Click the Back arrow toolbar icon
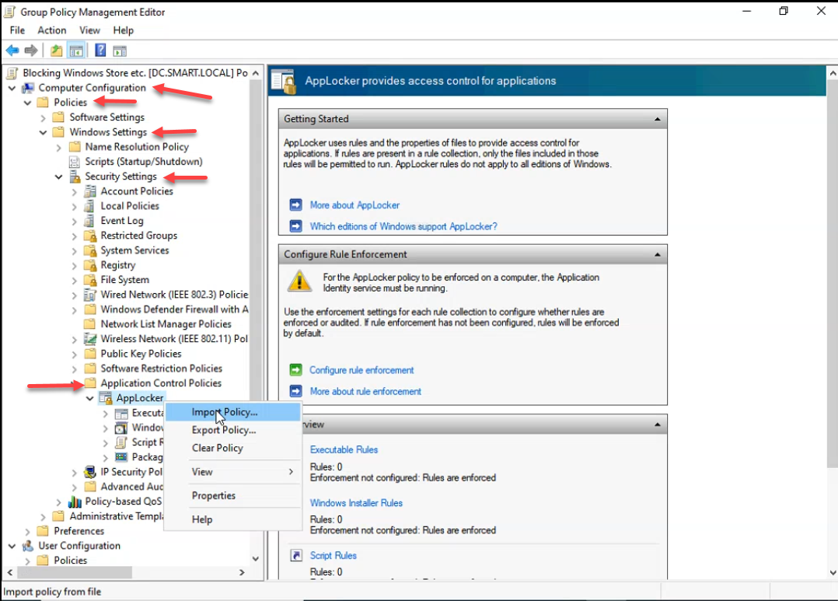This screenshot has width=838, height=601. [x=12, y=51]
